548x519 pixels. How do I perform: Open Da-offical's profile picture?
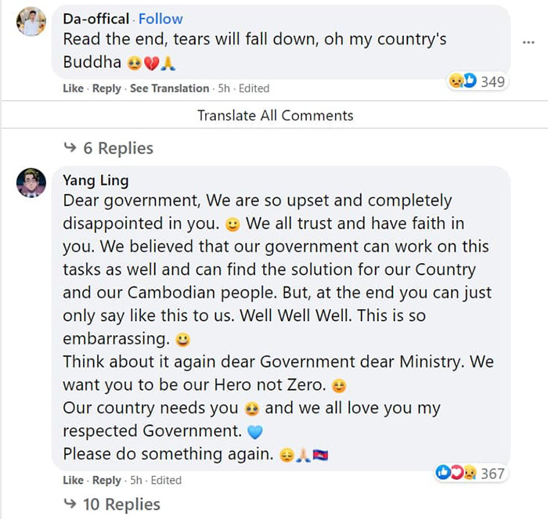pyautogui.click(x=31, y=21)
